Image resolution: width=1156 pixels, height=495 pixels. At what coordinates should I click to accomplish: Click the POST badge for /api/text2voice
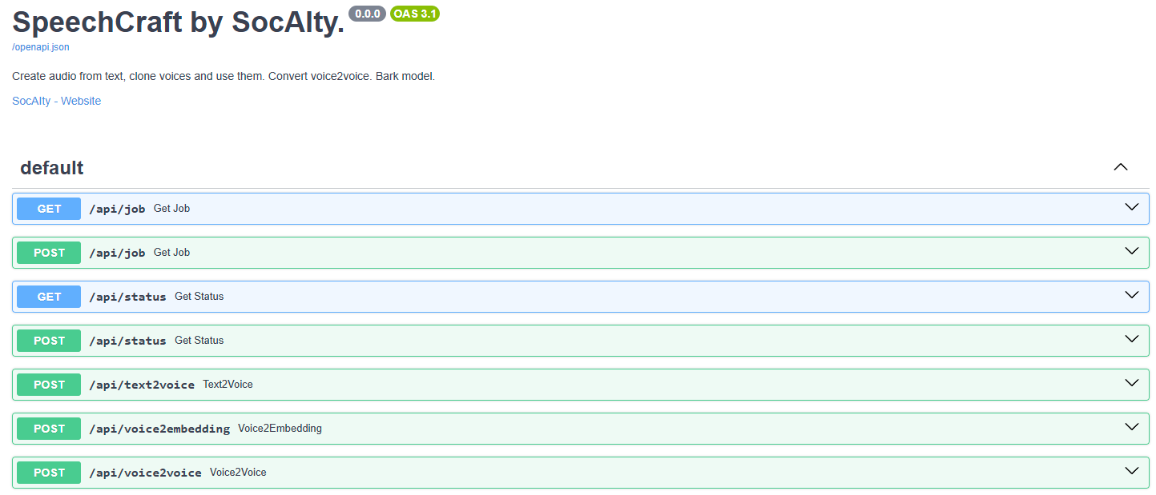click(49, 385)
